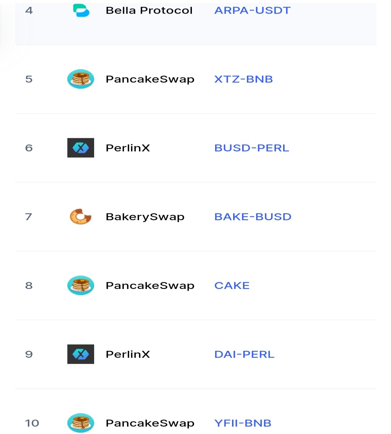Screen dimensions: 391x434
Task: Click the BakerySwap donut icon
Action: click(x=80, y=216)
